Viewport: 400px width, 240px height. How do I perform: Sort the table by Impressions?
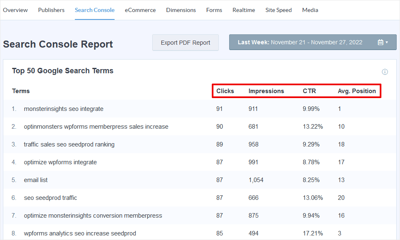(x=266, y=91)
